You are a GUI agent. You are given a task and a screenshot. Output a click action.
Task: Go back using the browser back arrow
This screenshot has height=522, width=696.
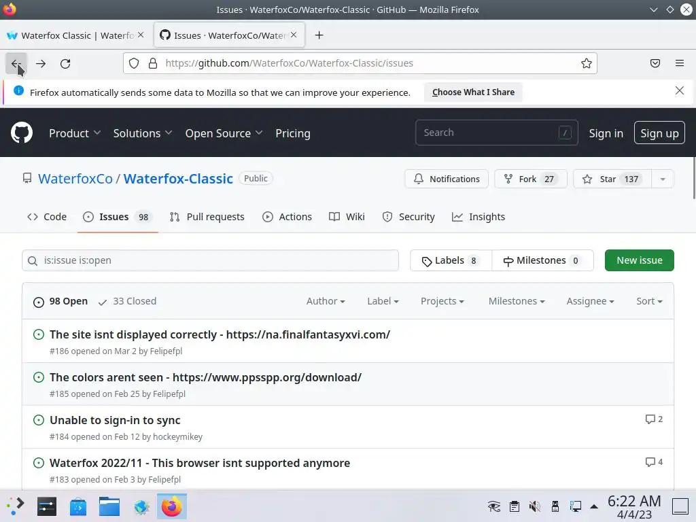16,63
